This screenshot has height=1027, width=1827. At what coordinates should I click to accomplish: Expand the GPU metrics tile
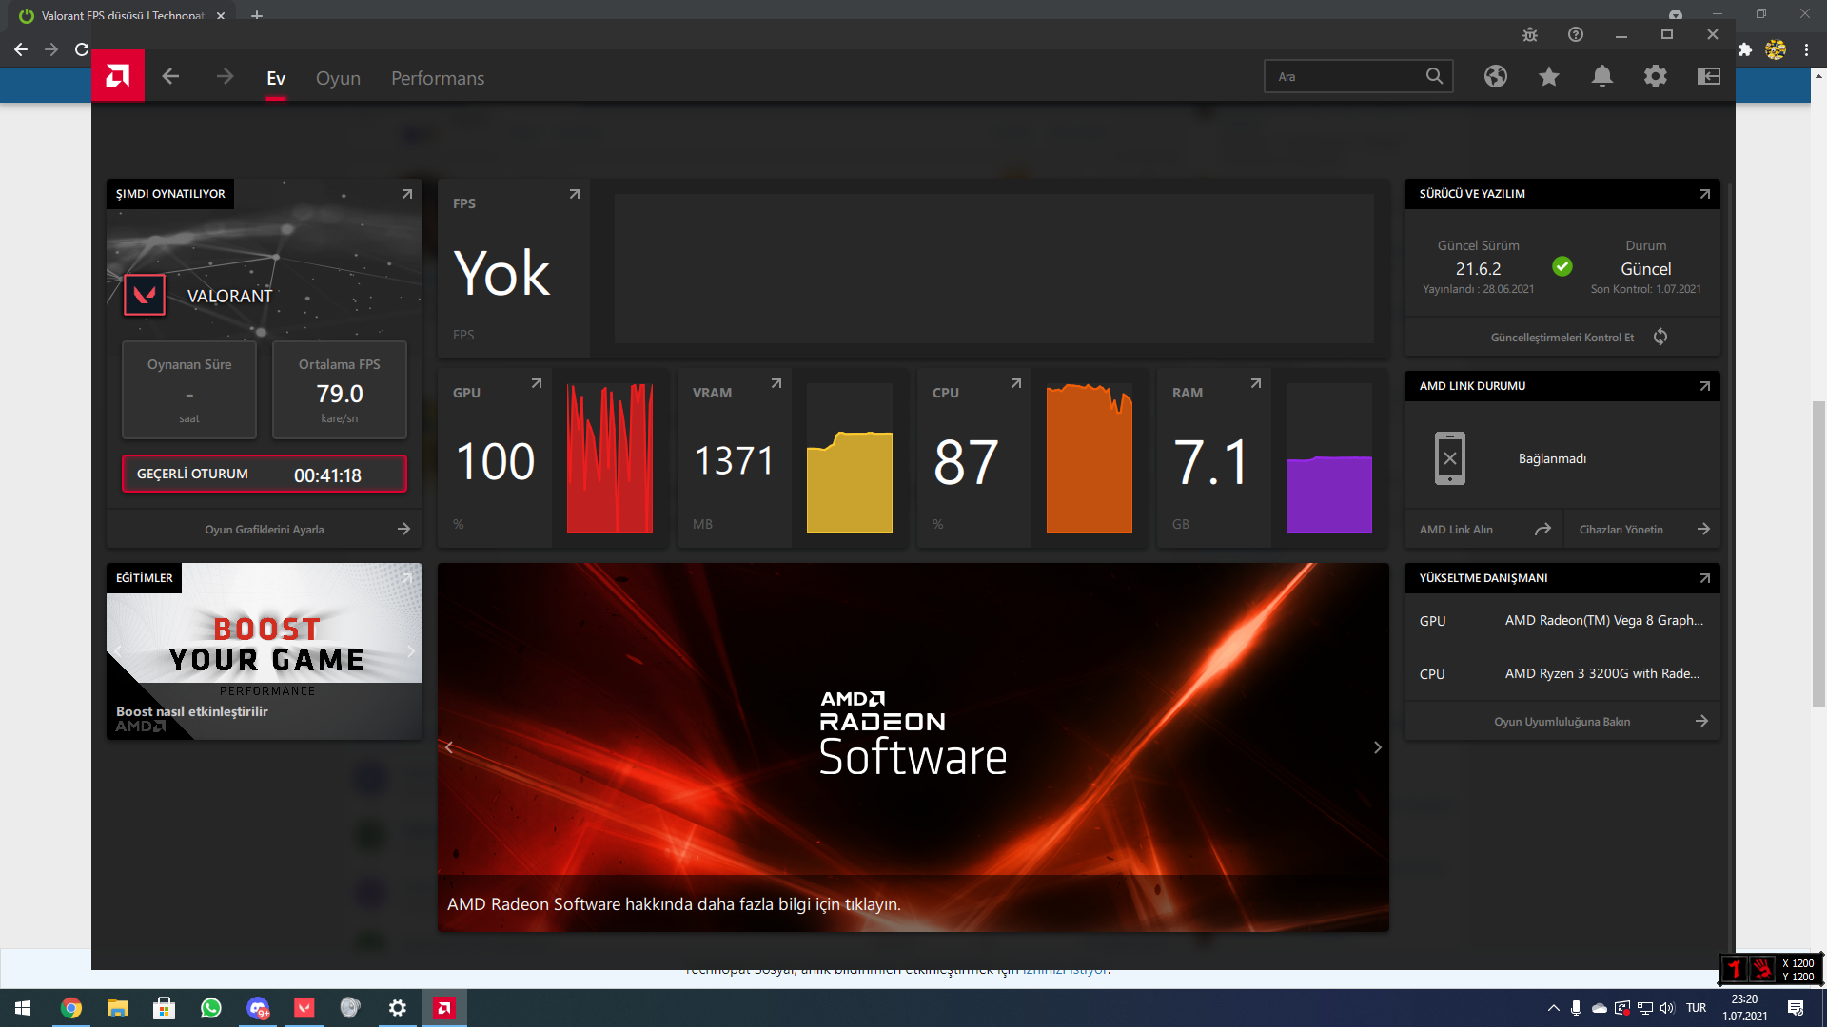click(x=536, y=383)
